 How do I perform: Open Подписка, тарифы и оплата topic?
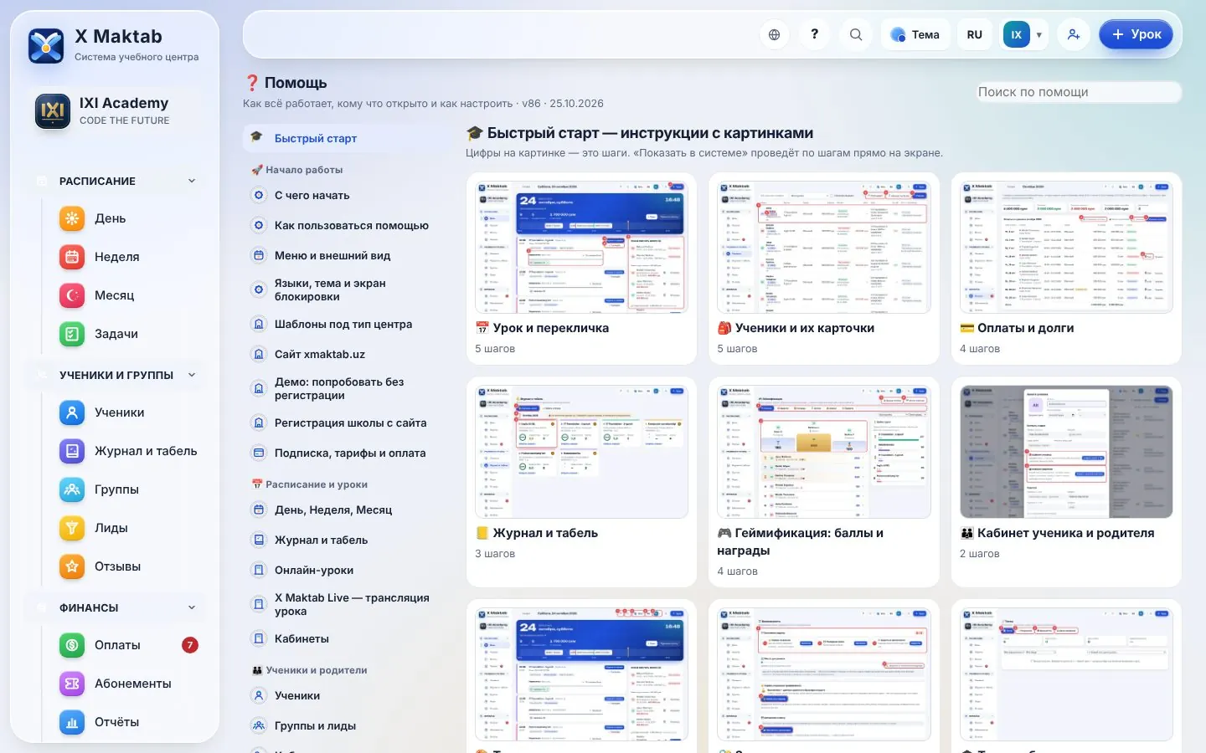pos(348,453)
